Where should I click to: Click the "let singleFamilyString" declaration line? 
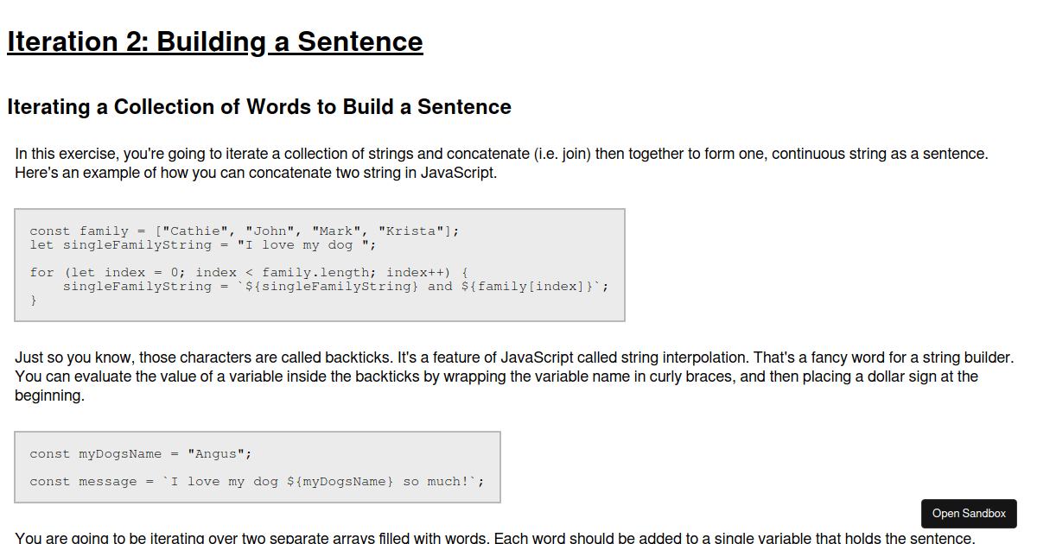point(120,244)
